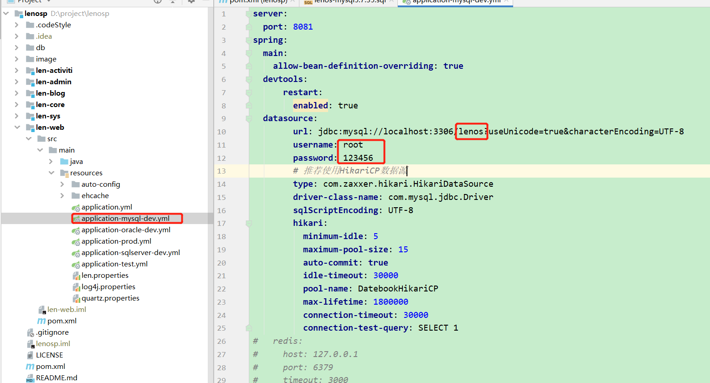710x383 pixels.
Task: Fold the hikari block at line 17
Action: [x=249, y=224]
